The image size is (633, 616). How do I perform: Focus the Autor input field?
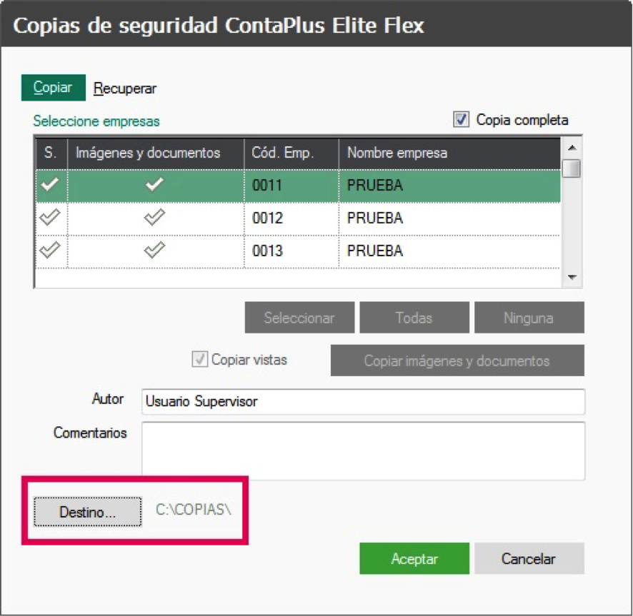pyautogui.click(x=363, y=401)
